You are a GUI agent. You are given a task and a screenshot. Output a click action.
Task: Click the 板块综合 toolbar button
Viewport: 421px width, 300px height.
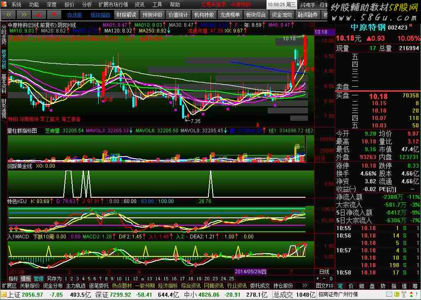coord(256,15)
